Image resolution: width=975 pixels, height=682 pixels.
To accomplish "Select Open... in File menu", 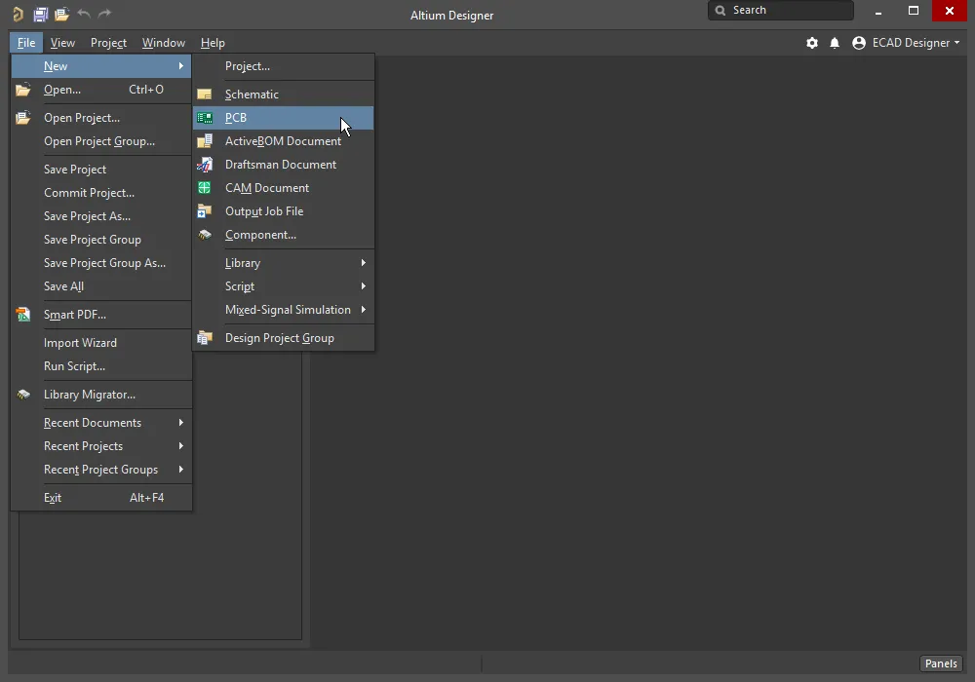I will click(x=101, y=90).
